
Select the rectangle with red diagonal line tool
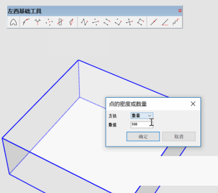coord(60,22)
